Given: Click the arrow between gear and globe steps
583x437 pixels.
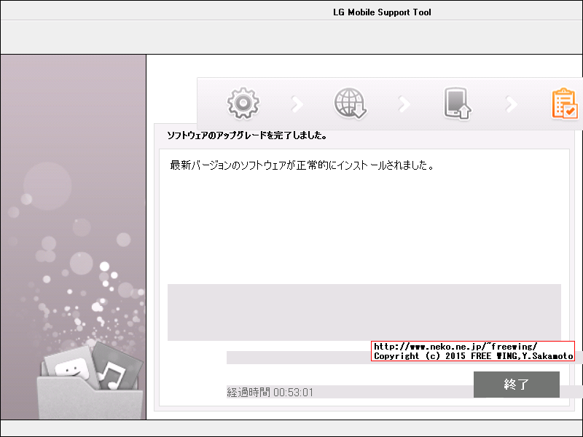Looking at the screenshot, I should [x=296, y=103].
